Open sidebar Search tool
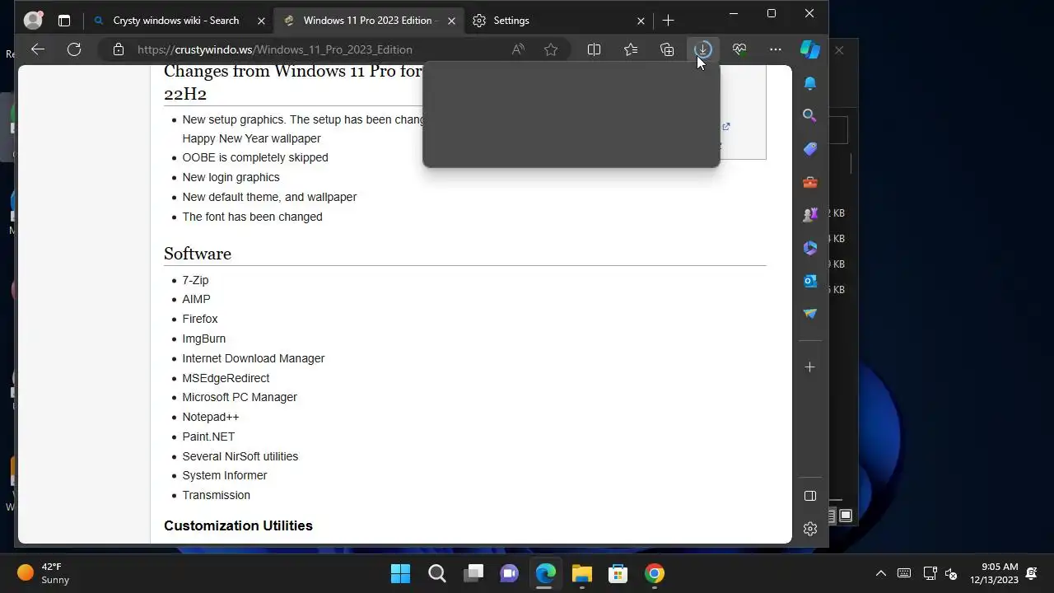 [x=810, y=116]
